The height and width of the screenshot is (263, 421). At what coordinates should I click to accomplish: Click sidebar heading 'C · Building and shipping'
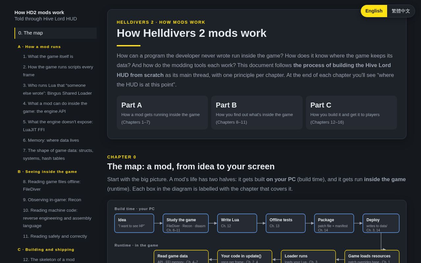(46, 250)
